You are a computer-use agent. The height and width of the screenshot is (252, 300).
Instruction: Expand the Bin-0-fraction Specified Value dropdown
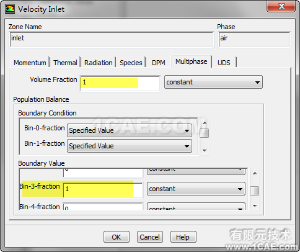[x=130, y=130]
